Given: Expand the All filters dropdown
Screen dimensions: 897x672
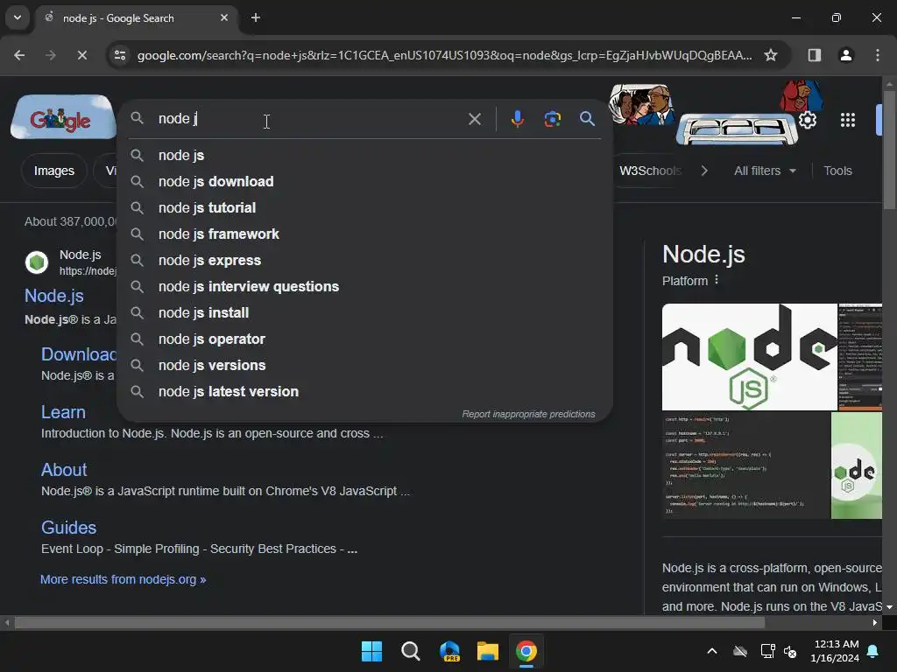Looking at the screenshot, I should tap(765, 171).
